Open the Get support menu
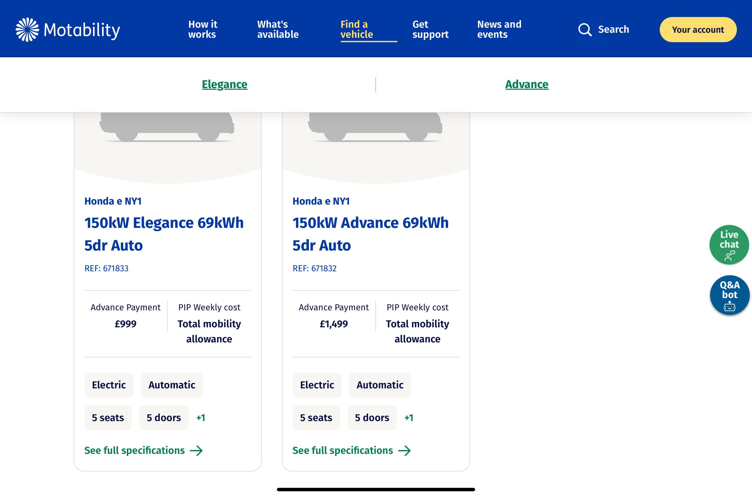Viewport: 752px width, 496px height. (x=430, y=29)
